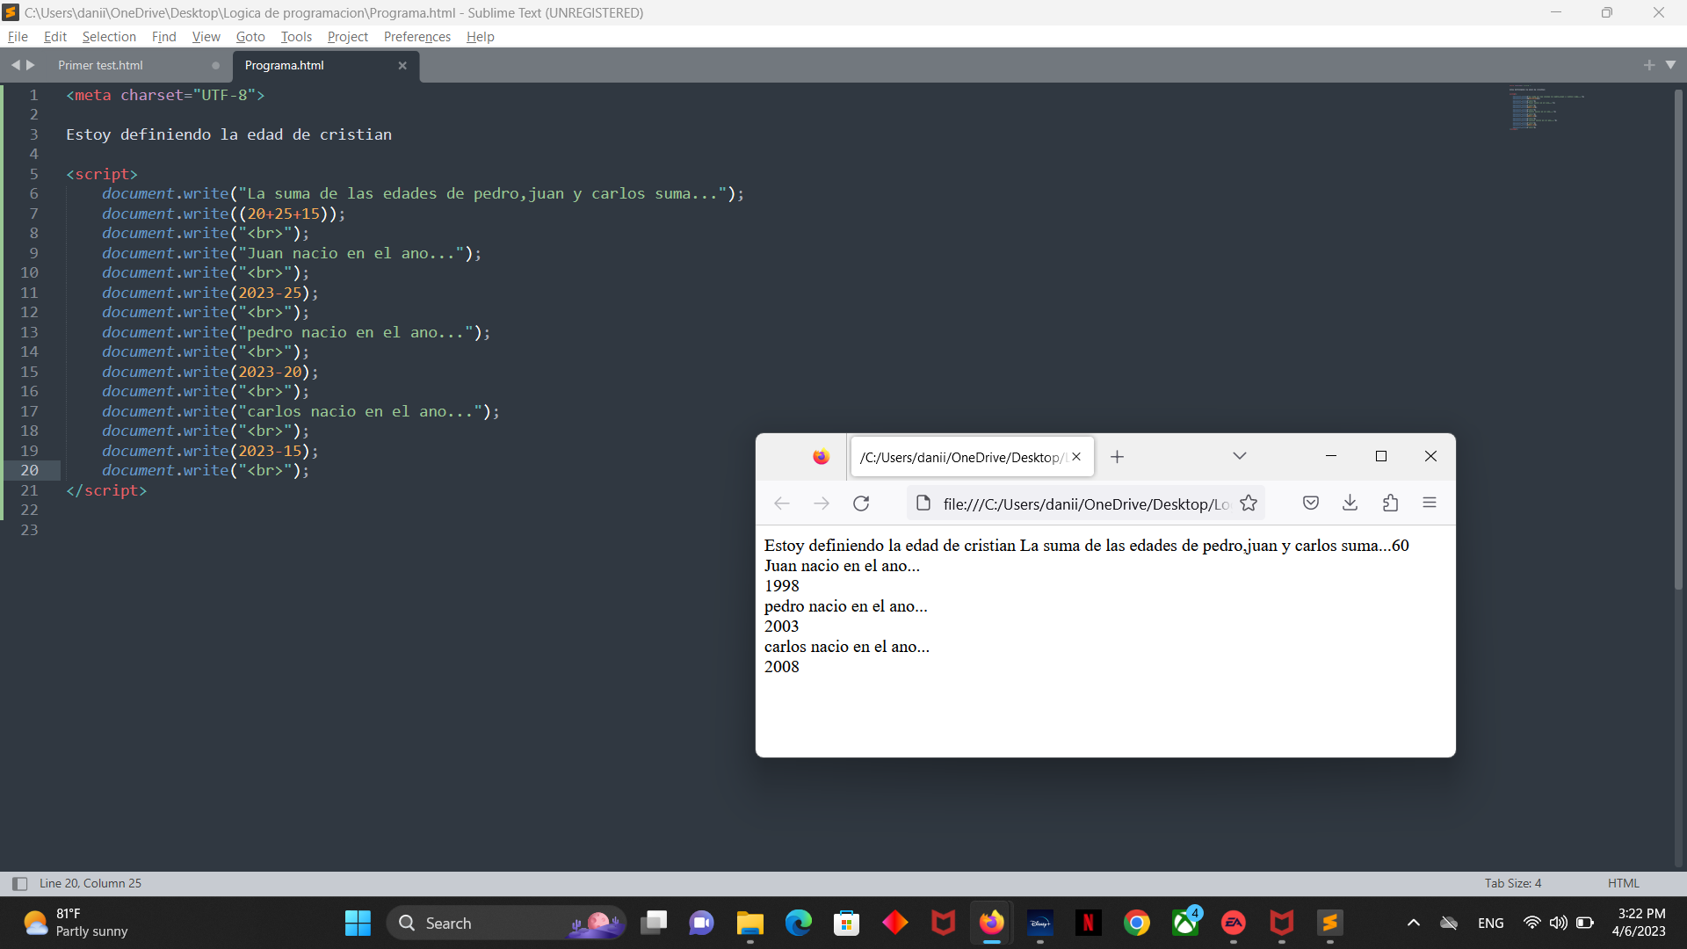This screenshot has width=1687, height=949.
Task: Open a new Firefox tab
Action: (1117, 457)
